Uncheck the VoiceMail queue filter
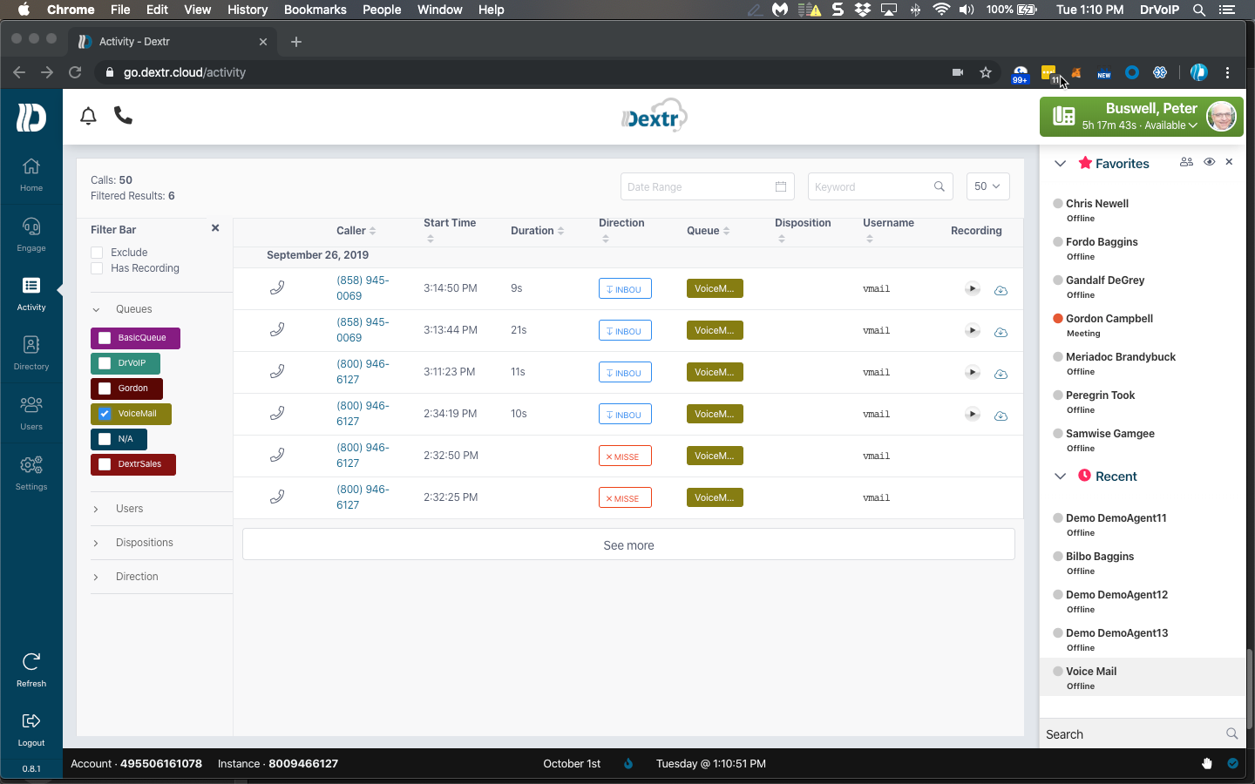This screenshot has height=784, width=1255. [x=105, y=414]
